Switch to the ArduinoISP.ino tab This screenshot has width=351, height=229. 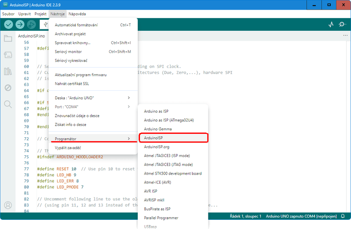[31, 36]
